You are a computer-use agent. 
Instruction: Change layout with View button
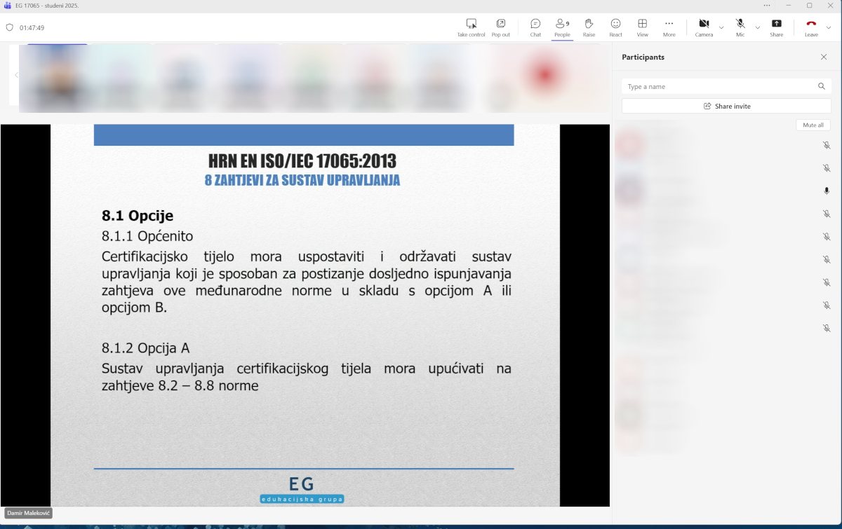tap(642, 27)
